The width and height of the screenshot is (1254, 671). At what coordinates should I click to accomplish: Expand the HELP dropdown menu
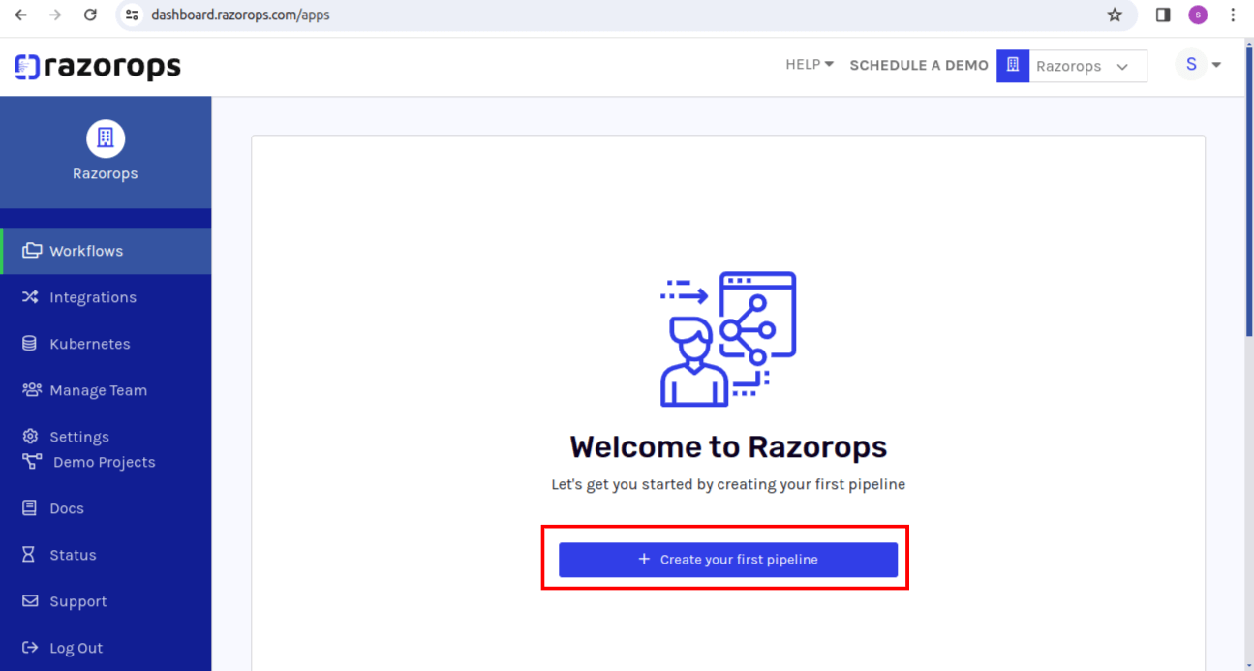click(809, 64)
